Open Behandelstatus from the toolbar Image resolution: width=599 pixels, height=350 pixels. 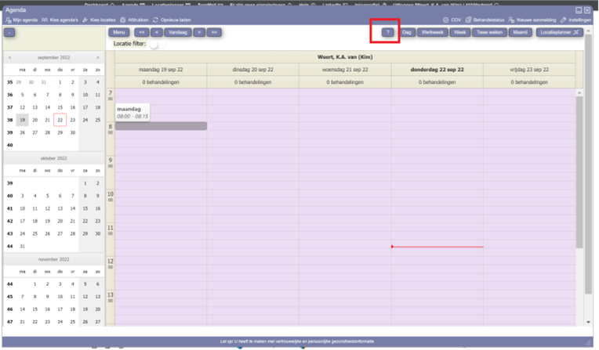pos(485,20)
